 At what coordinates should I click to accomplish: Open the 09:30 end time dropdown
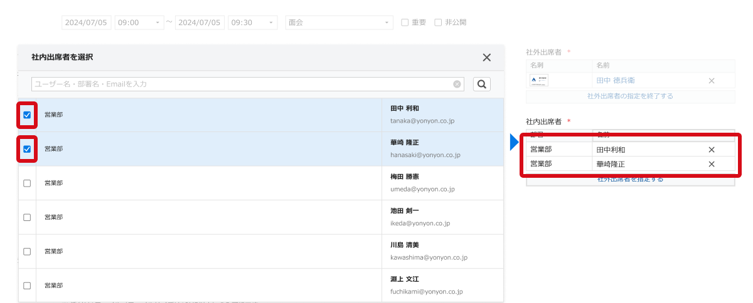[x=253, y=23]
